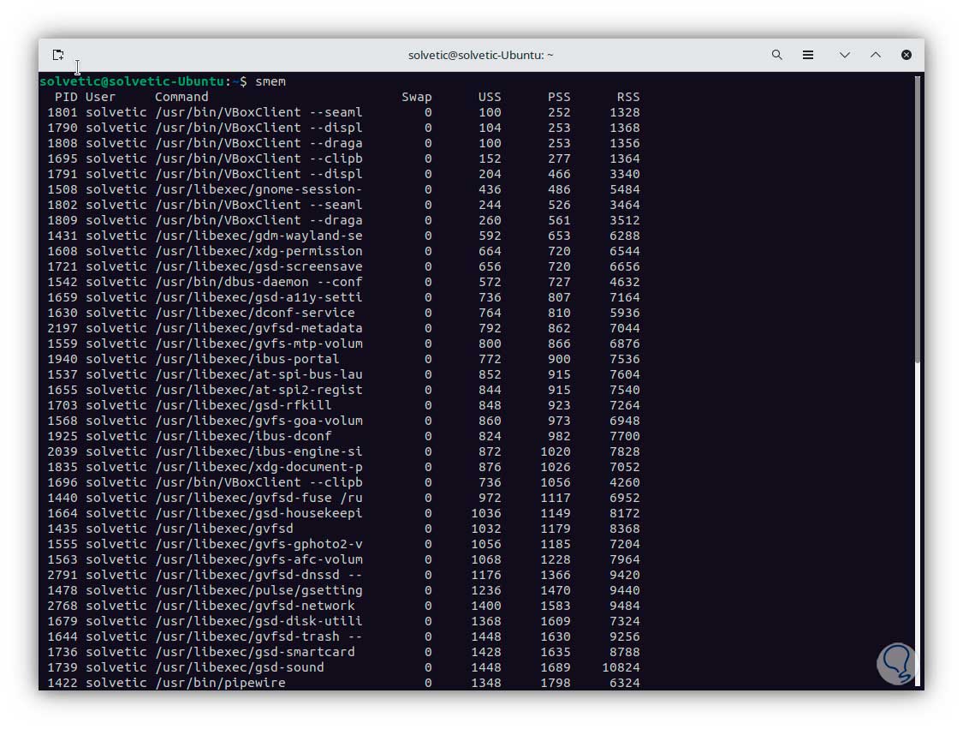
Task: Open the hamburger menu
Action: pyautogui.click(x=807, y=55)
